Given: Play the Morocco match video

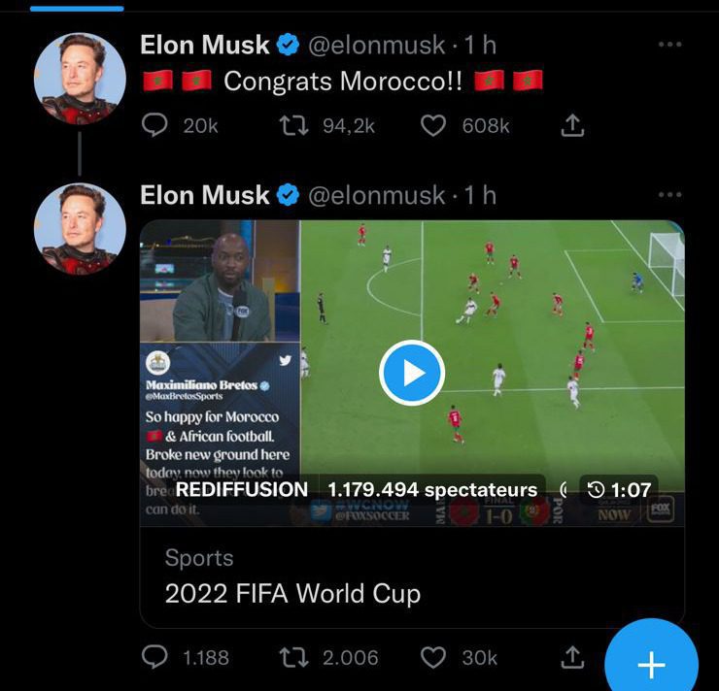Looking at the screenshot, I should (412, 373).
